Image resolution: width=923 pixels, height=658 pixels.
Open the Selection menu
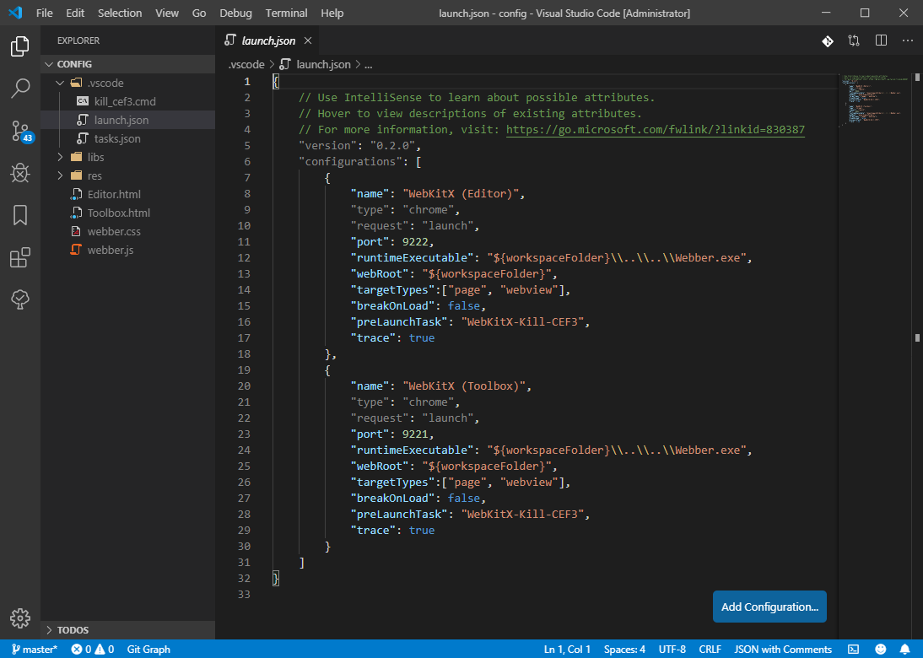coord(120,13)
